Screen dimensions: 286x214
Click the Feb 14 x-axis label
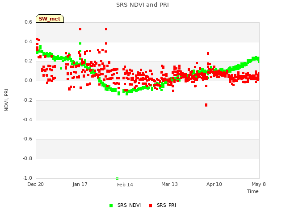125,185
